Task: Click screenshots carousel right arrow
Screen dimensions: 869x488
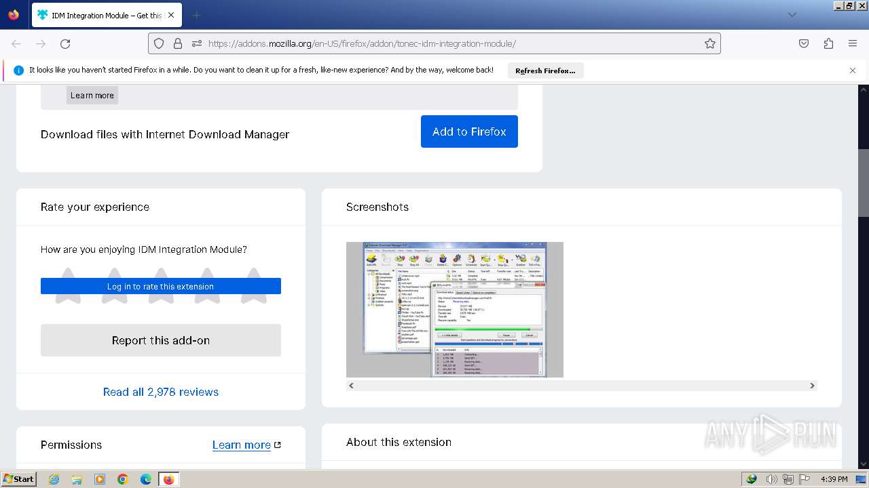Action: click(812, 386)
